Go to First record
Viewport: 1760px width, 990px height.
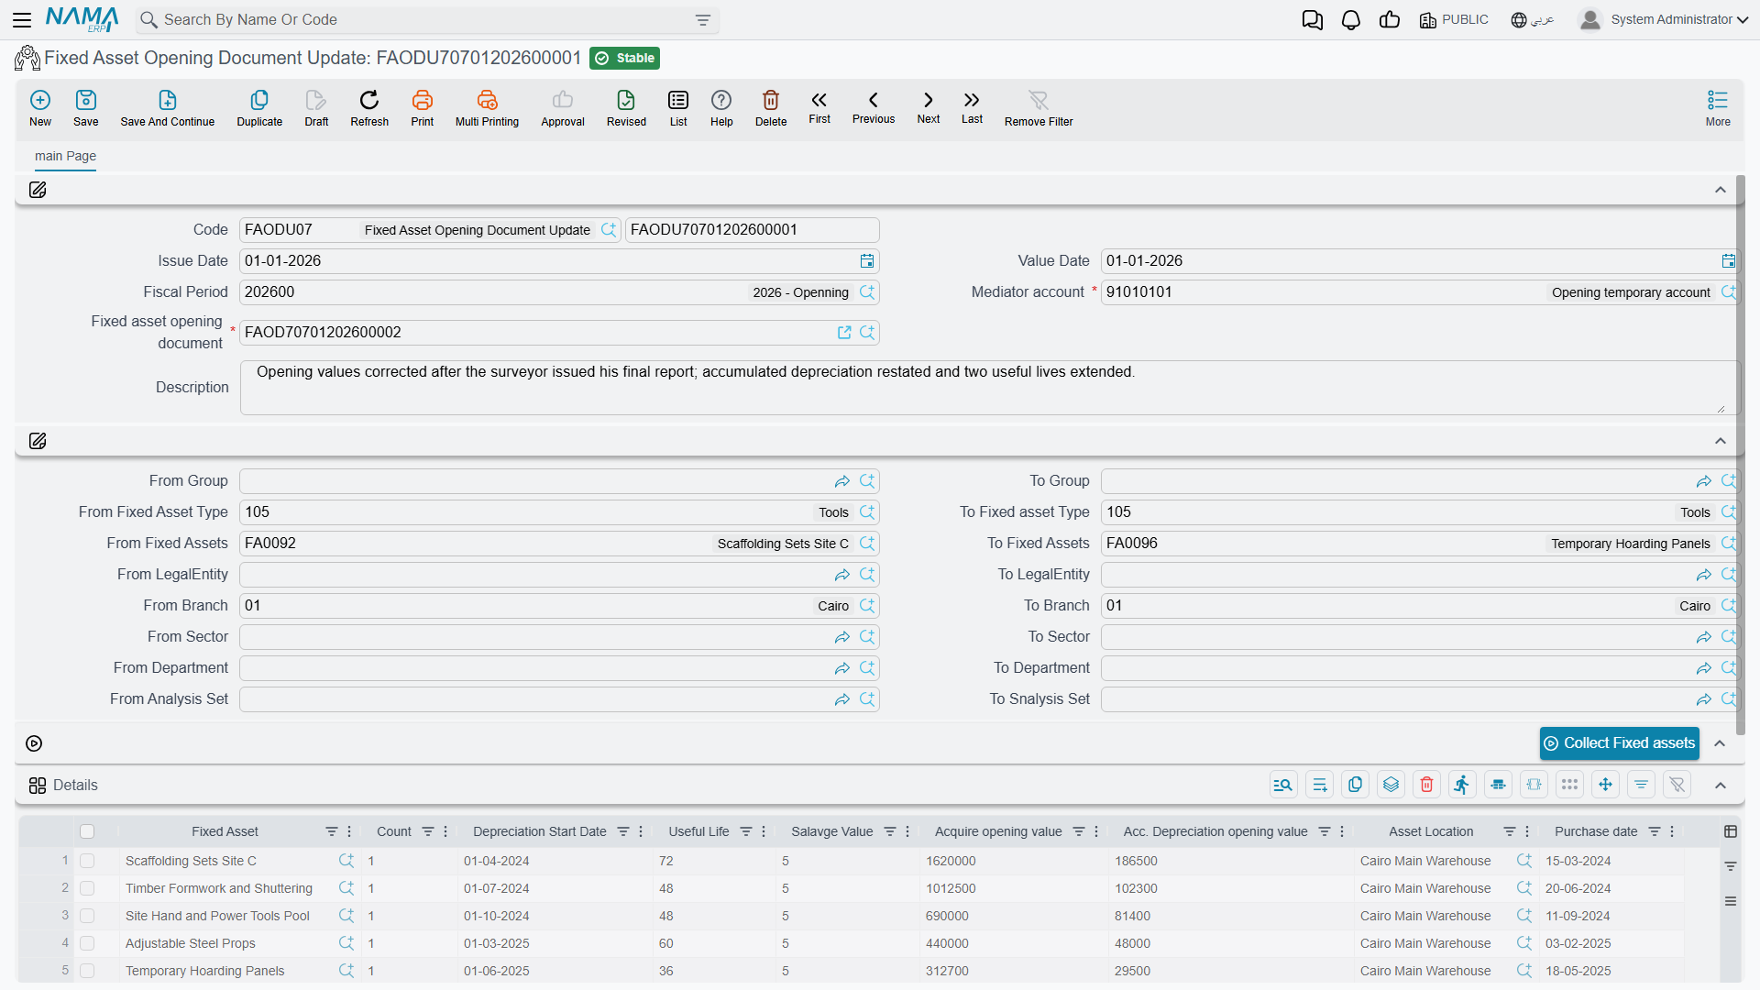tap(819, 107)
